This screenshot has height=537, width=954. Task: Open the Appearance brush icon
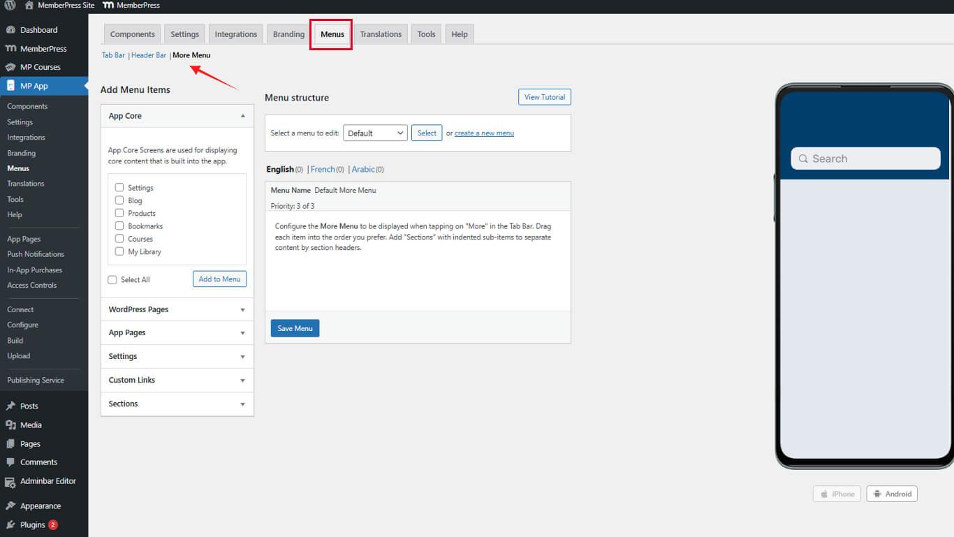[x=10, y=506]
